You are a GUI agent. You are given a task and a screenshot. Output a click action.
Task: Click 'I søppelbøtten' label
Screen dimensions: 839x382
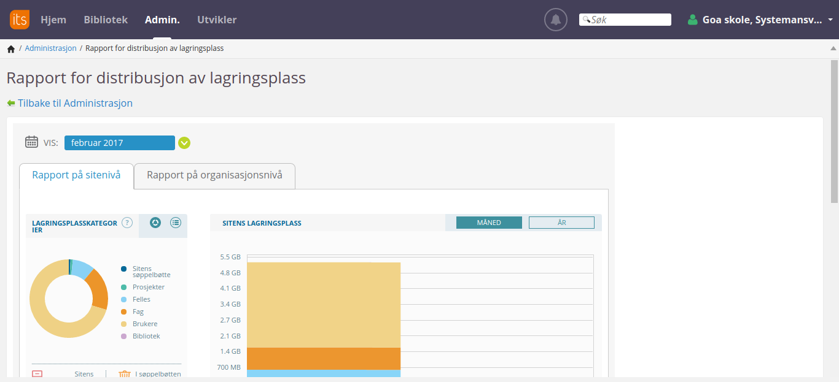[x=158, y=374]
